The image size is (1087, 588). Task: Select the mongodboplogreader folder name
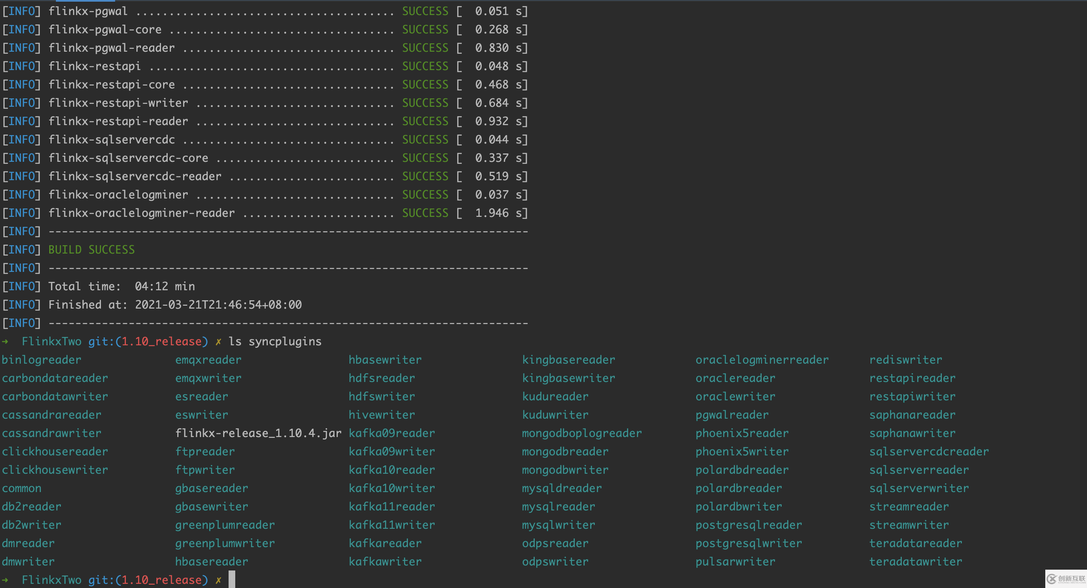click(581, 433)
